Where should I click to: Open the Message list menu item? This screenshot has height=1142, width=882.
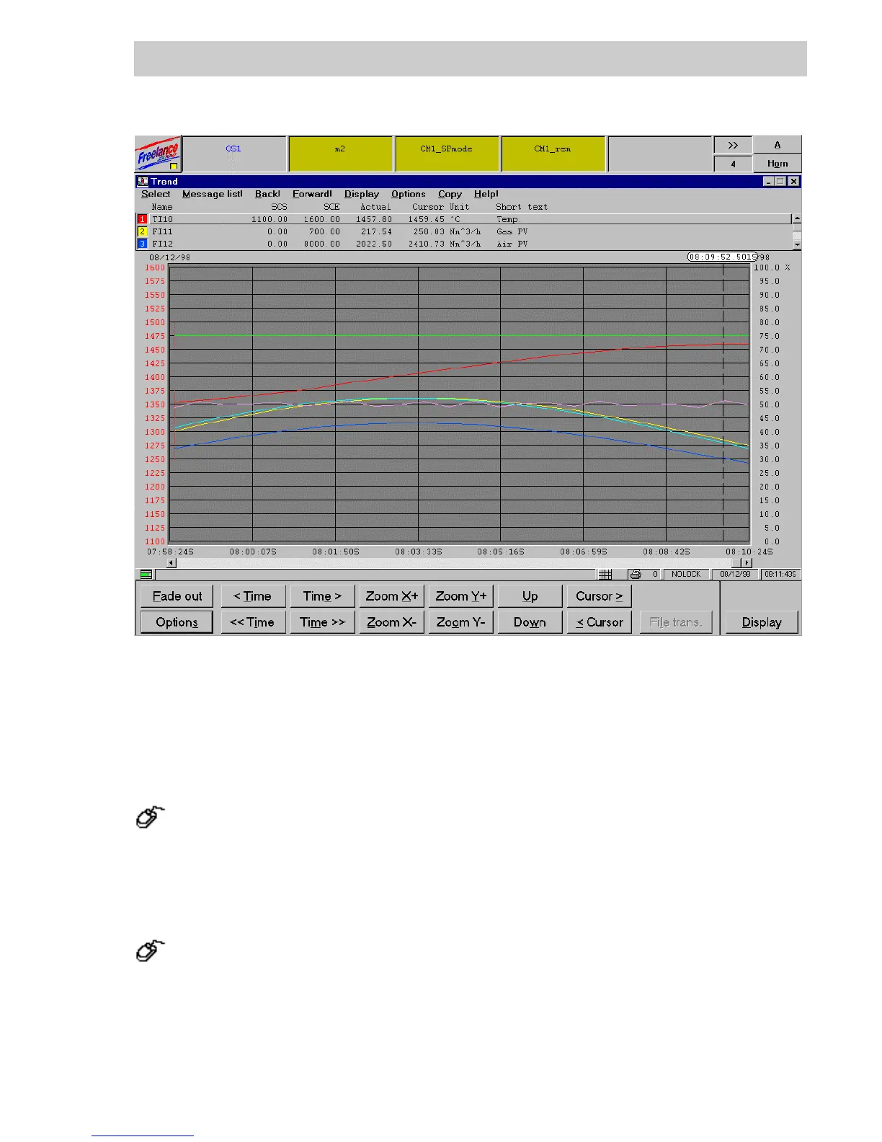(213, 194)
